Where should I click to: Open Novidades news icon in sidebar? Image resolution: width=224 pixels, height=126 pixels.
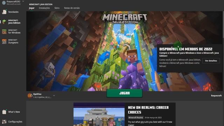pyautogui.click(x=4, y=12)
